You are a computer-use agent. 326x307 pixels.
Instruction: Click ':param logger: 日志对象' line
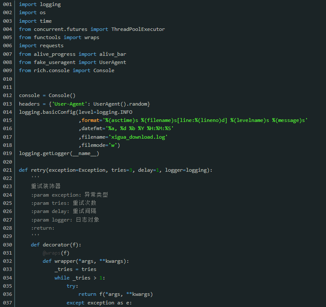point(65,220)
